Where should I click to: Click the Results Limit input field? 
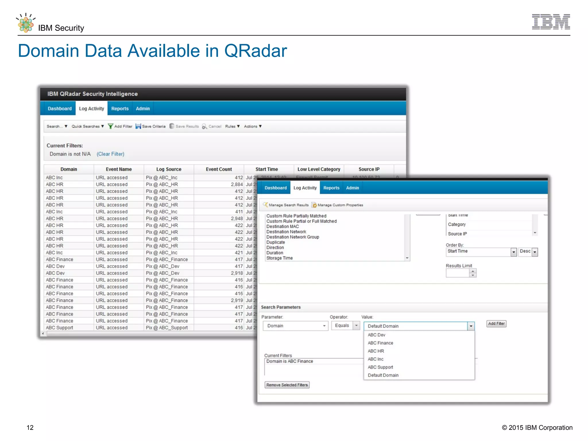point(457,273)
